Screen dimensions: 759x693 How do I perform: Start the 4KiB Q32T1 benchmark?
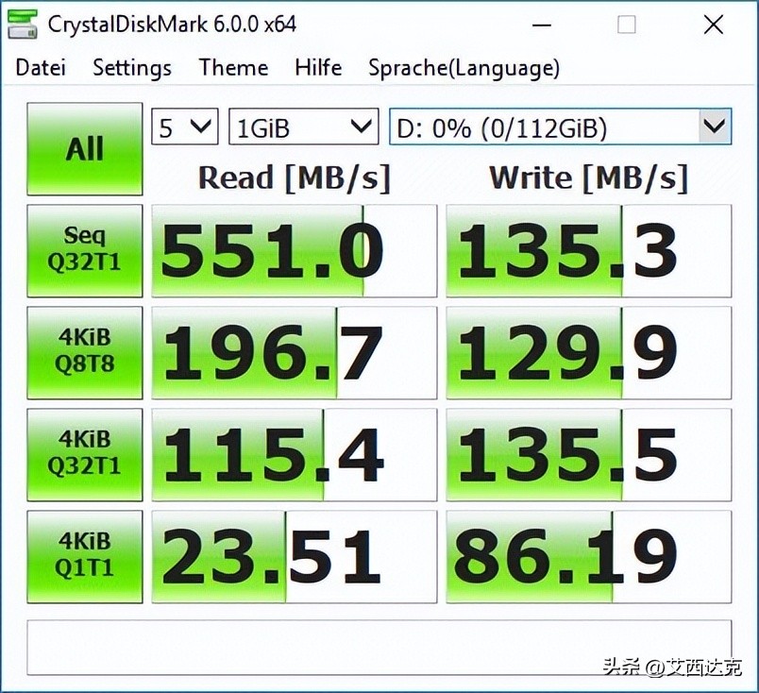[x=84, y=453]
